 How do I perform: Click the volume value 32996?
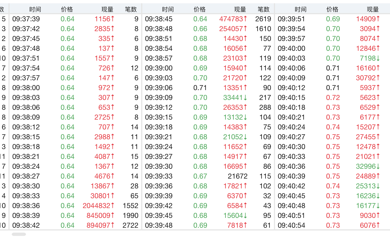tap(368, 166)
